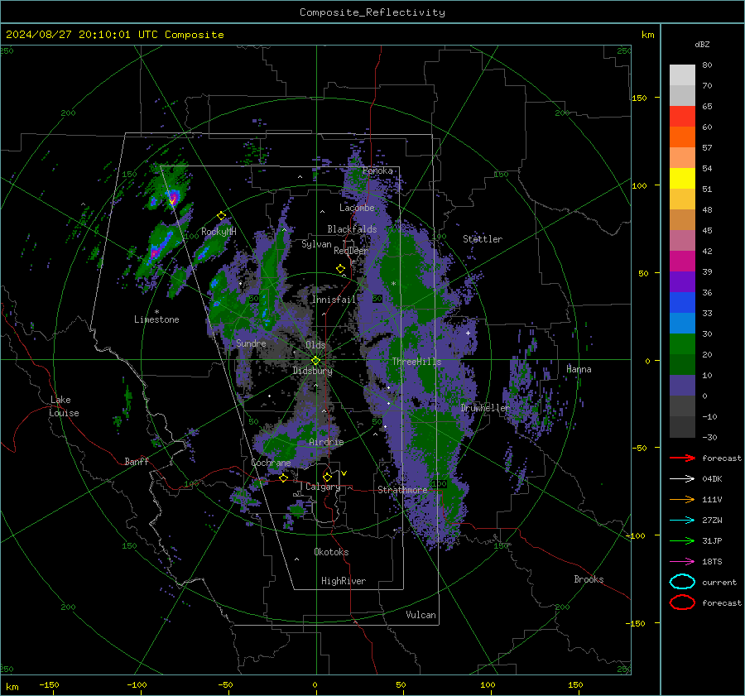Click the km unit label at bottom-left
This screenshot has width=745, height=696.
12,687
